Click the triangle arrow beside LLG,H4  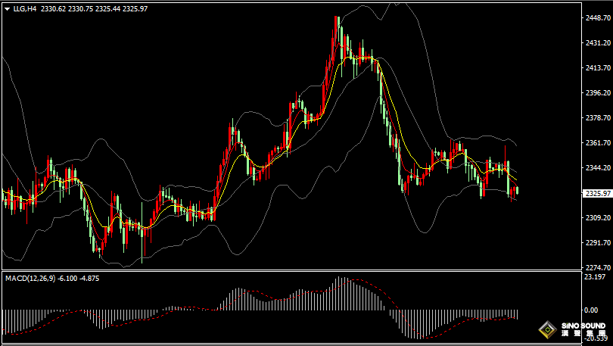(x=8, y=9)
